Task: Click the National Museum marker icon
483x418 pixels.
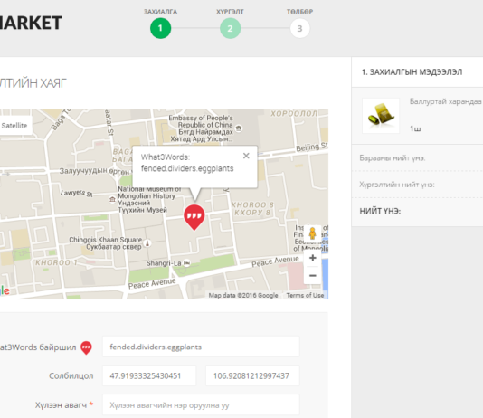Action: 112,200
